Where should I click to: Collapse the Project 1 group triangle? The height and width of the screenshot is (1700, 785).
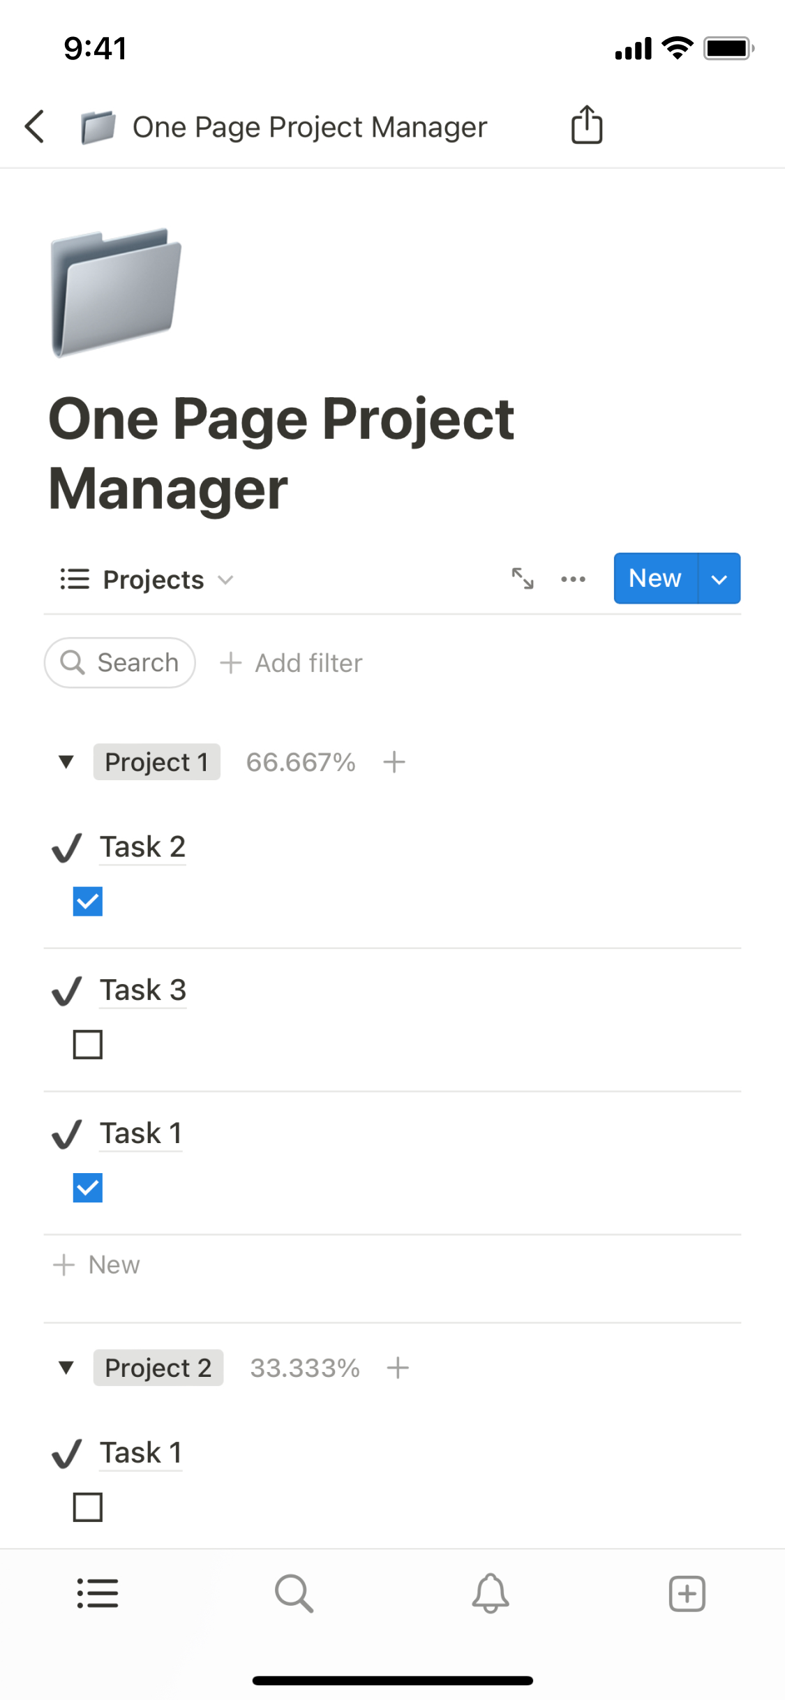click(66, 761)
